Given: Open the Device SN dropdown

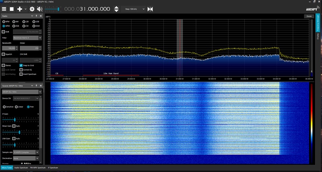Looking at the screenshot, I should [26, 98].
